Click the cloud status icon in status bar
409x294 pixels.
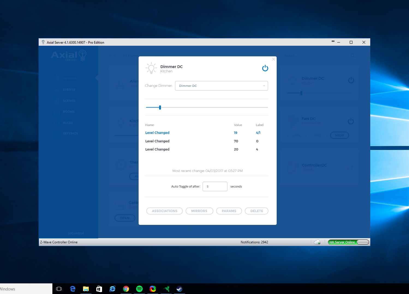317,242
